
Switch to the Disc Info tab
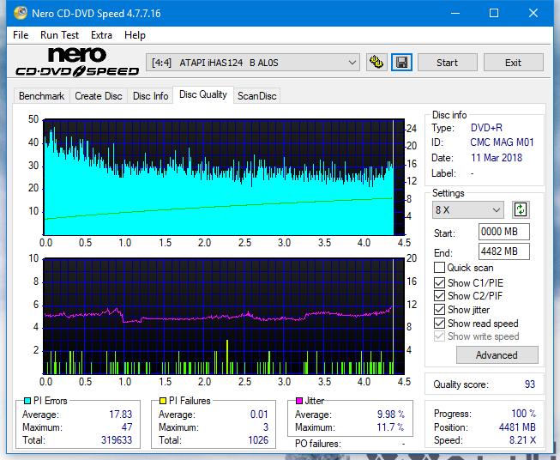coord(150,96)
